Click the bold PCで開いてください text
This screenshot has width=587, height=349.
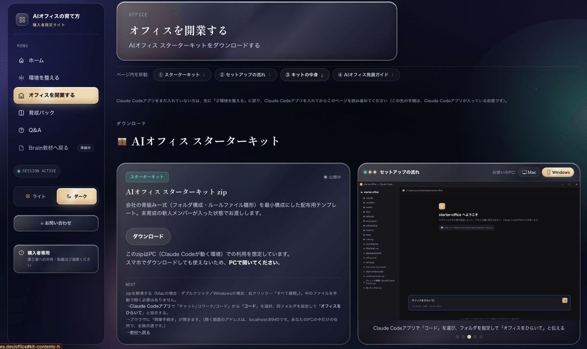pyautogui.click(x=254, y=262)
